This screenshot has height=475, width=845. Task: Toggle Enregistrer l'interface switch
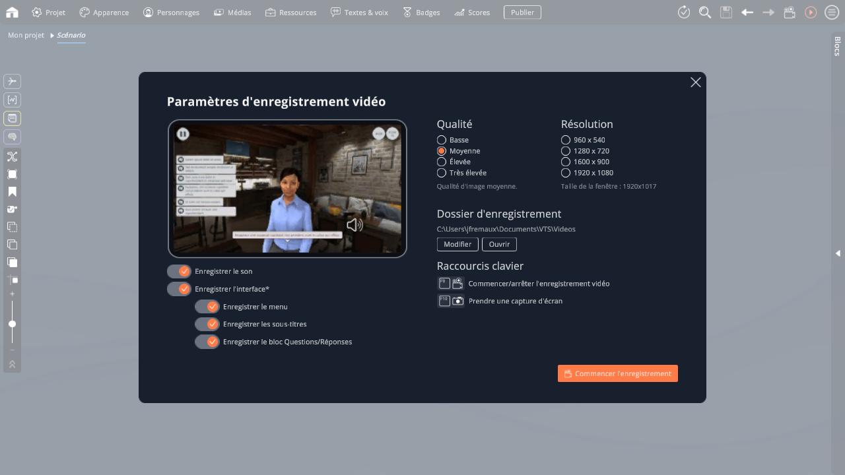tap(179, 289)
